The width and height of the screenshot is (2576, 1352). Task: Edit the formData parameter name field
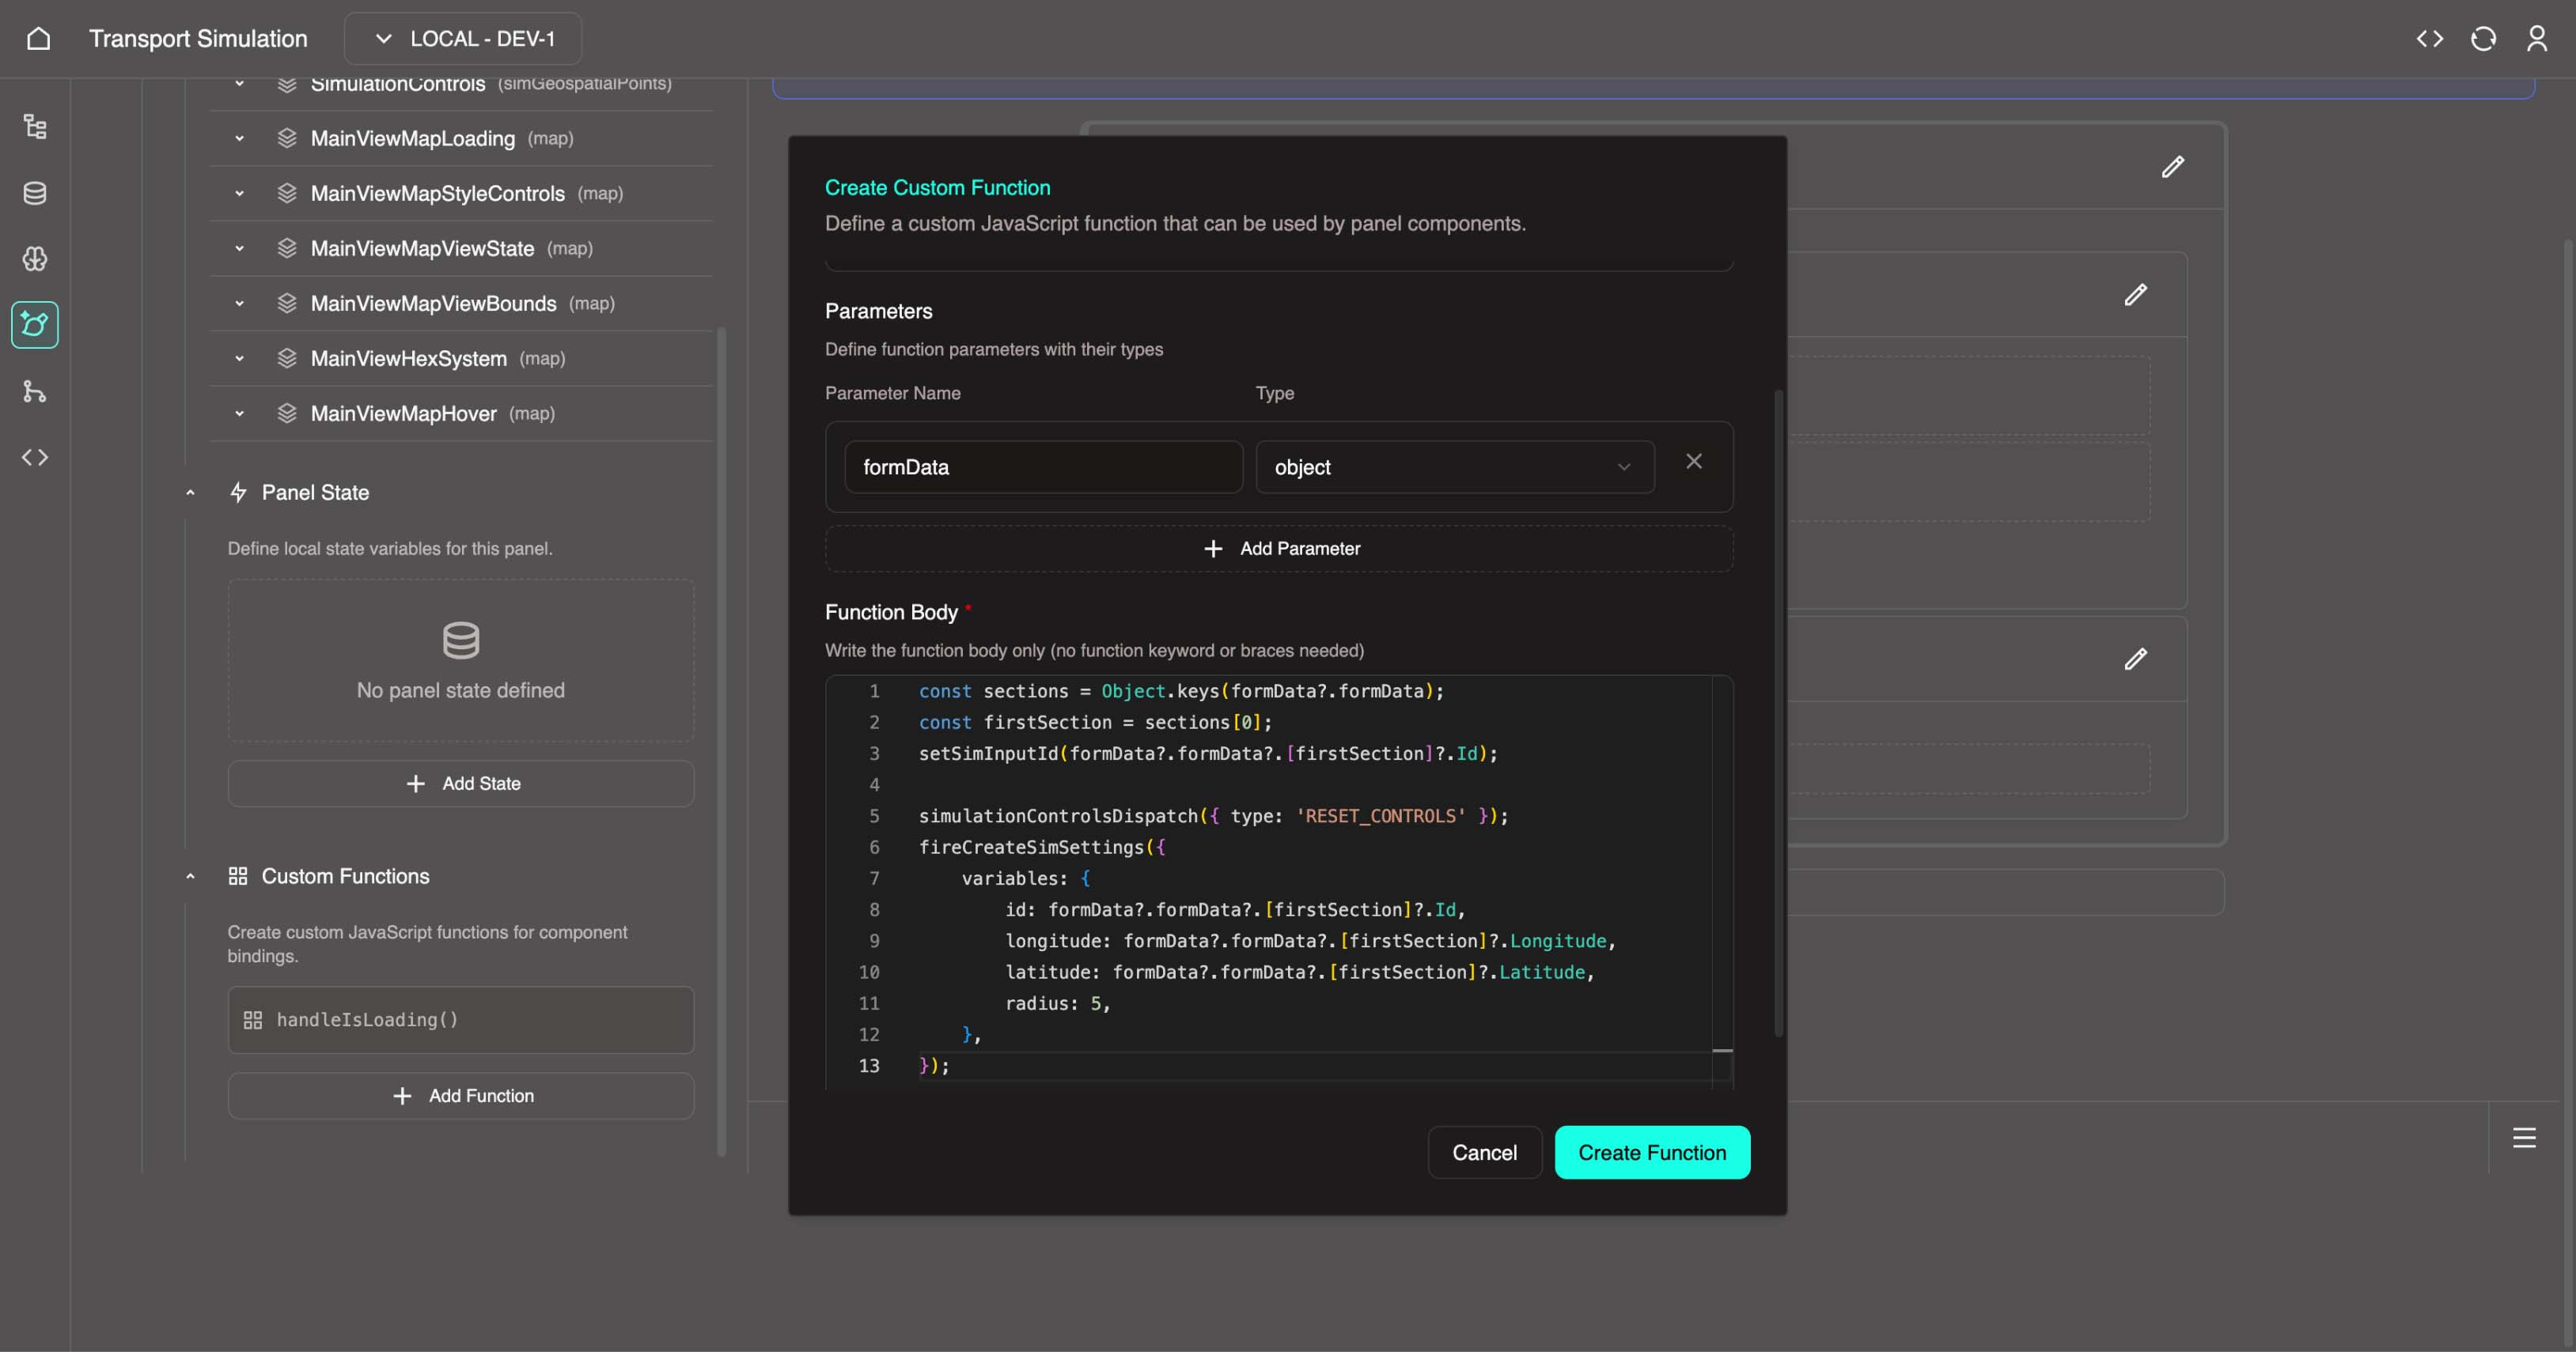(1043, 466)
